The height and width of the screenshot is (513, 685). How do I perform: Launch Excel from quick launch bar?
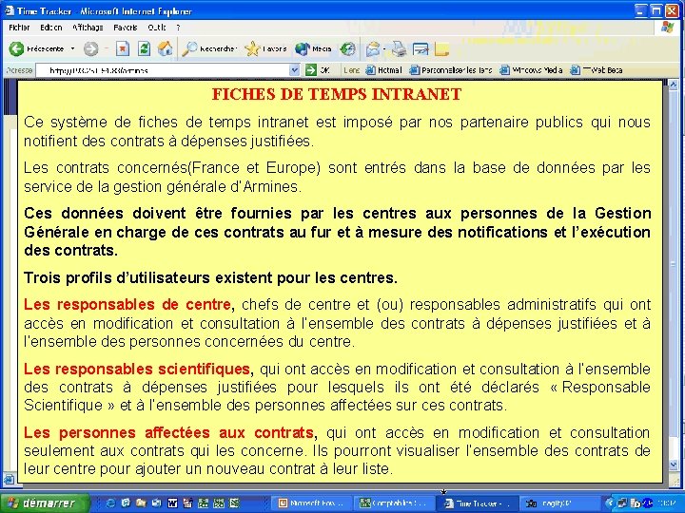(x=234, y=503)
